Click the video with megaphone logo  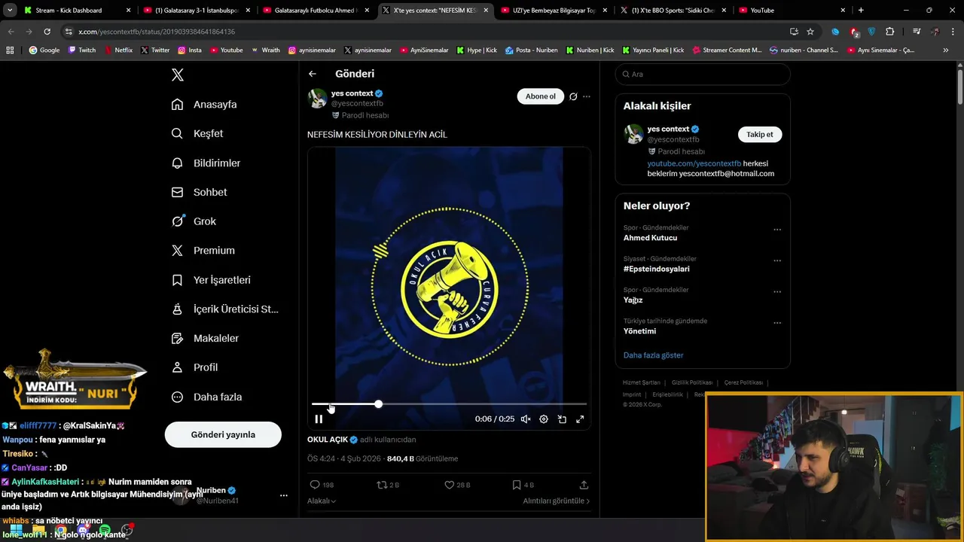pyautogui.click(x=449, y=288)
